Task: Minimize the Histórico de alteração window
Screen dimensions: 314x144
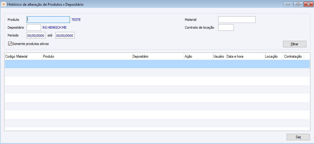Action: tap(288, 4)
